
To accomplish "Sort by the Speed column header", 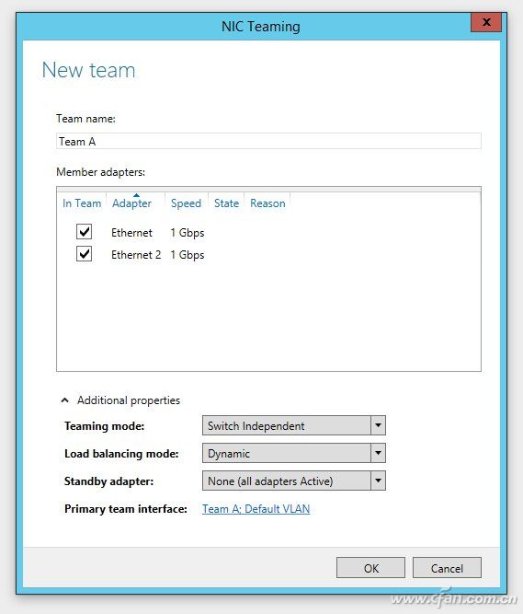I will tap(186, 203).
